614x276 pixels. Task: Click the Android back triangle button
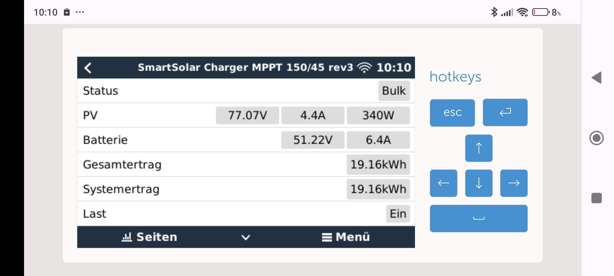click(x=596, y=77)
